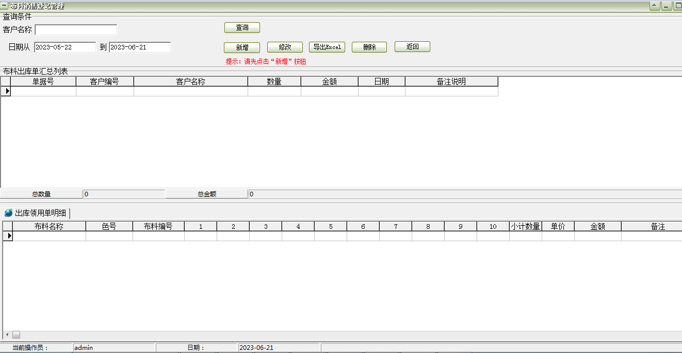The height and width of the screenshot is (353, 682).
Task: Click the 客户编号 column header
Action: [105, 81]
